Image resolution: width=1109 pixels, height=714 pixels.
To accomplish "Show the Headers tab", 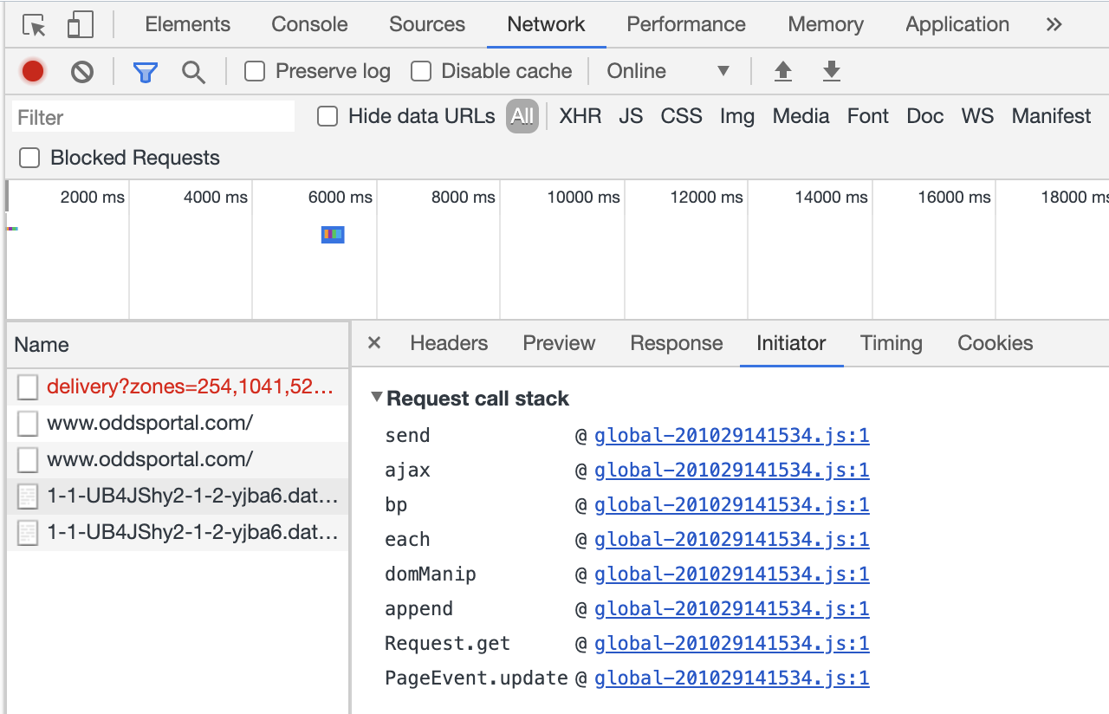I will tap(449, 343).
